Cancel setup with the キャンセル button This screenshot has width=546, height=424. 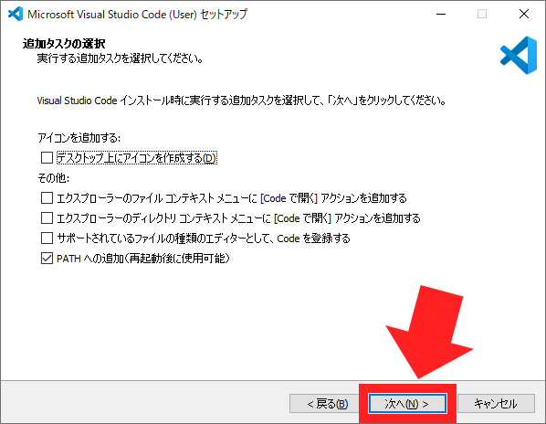[496, 404]
